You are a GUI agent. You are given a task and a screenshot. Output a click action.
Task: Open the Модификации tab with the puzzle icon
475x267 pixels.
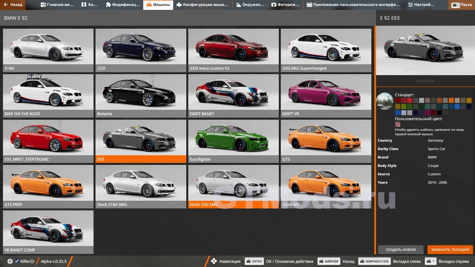[x=123, y=5]
